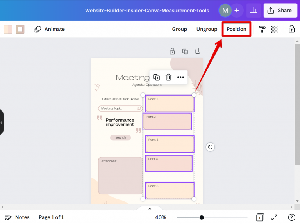Click the Meeting Topic search field
This screenshot has height=224, width=300.
tap(120, 108)
